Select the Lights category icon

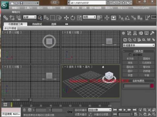(134, 40)
